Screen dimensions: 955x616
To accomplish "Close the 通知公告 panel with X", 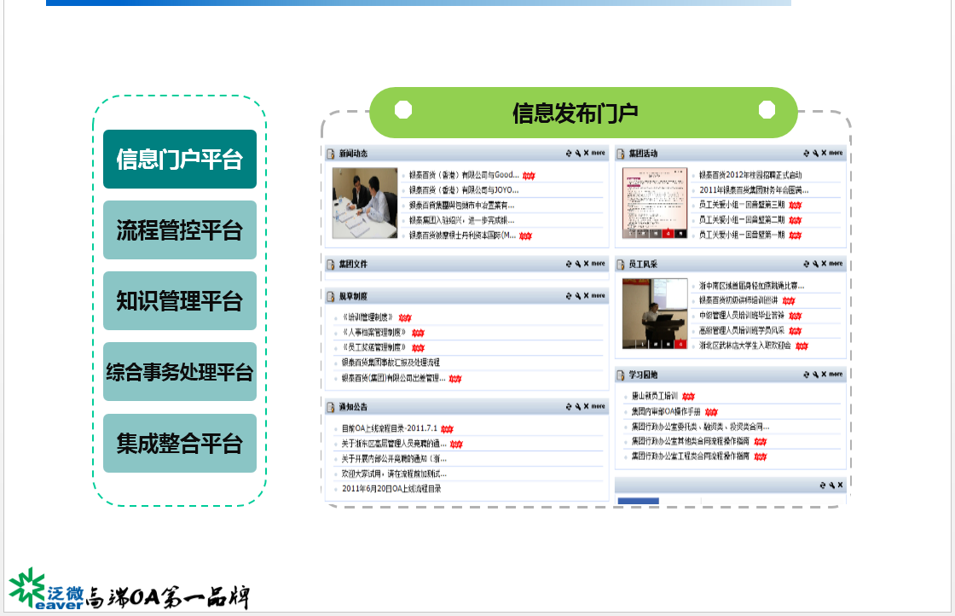I will coord(586,406).
